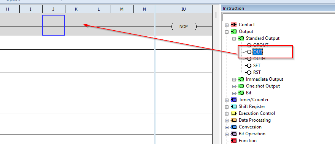Click the OUTH coil icon

tap(248, 59)
